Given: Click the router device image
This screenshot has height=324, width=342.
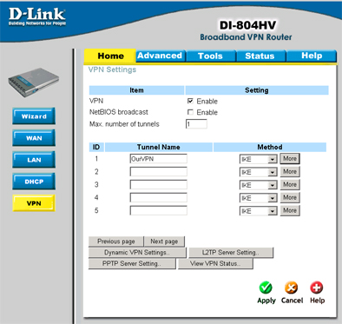Looking at the screenshot, I should tap(34, 83).
